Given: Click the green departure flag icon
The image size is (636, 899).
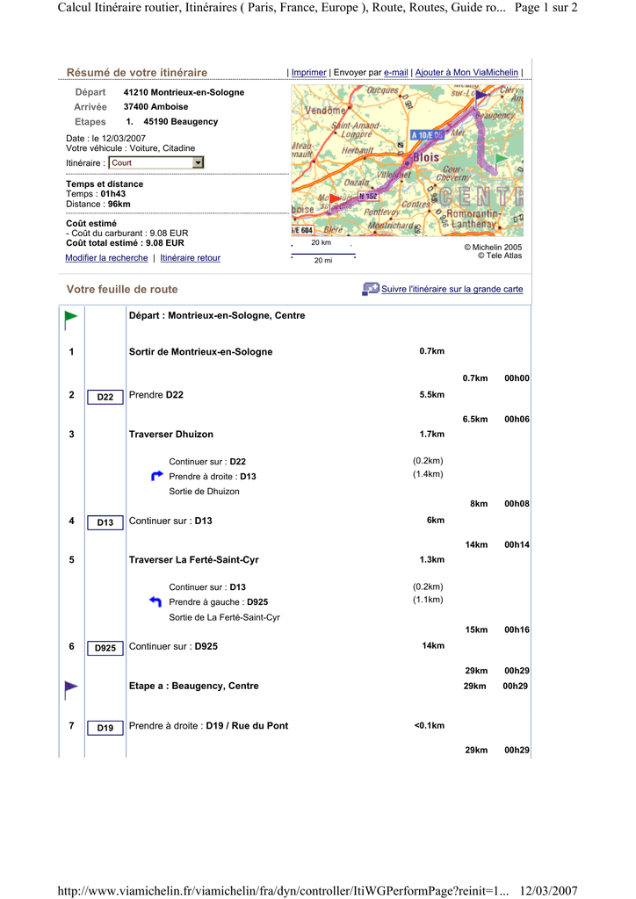Looking at the screenshot, I should (71, 320).
